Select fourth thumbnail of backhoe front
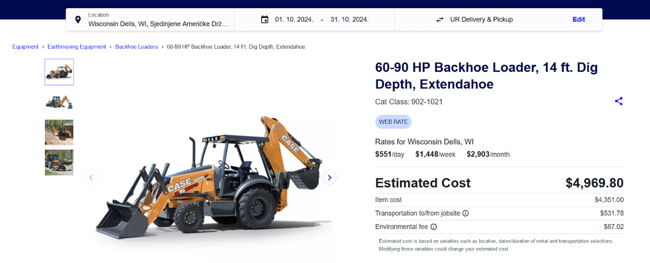650x263 pixels. 59,162
